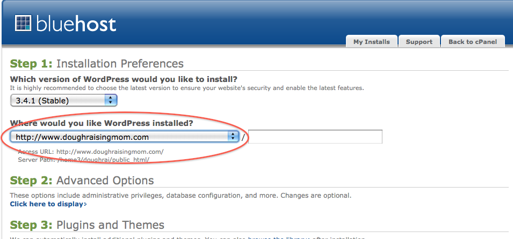513x239 pixels.
Task: Select the Step 2 Advanced Options heading
Action: (82, 180)
